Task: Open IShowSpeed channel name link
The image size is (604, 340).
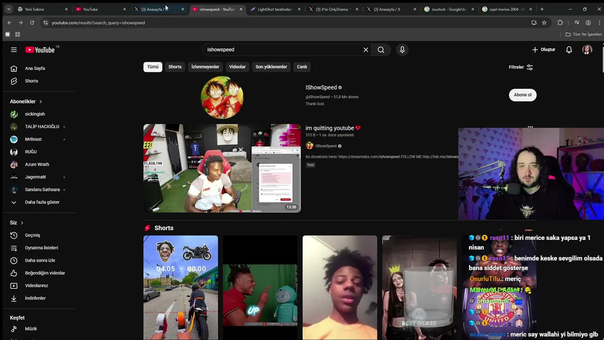Action: pos(321,87)
